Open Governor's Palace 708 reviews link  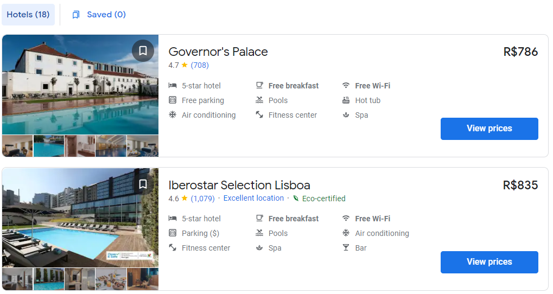pyautogui.click(x=200, y=65)
